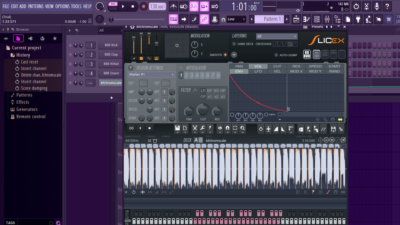Open the Marker #1 region dropdown
This screenshot has width=400, height=225.
point(151,74)
